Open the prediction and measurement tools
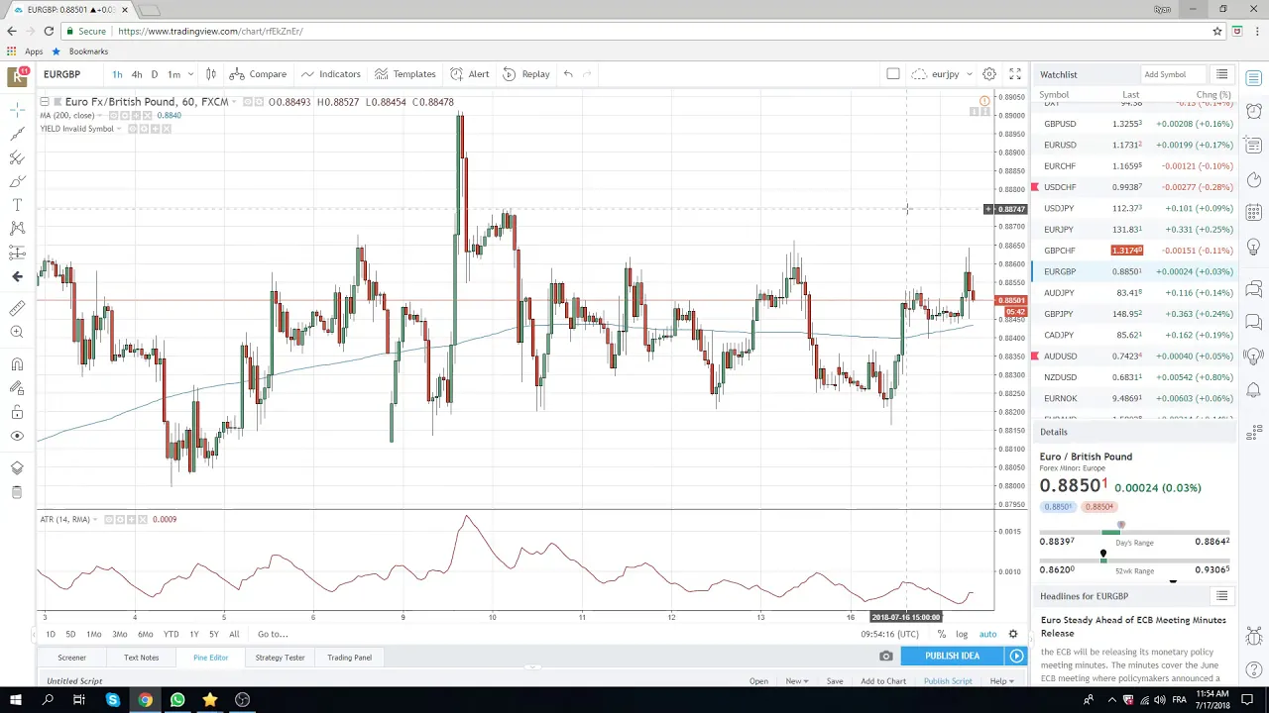This screenshot has height=713, width=1269. click(x=17, y=252)
